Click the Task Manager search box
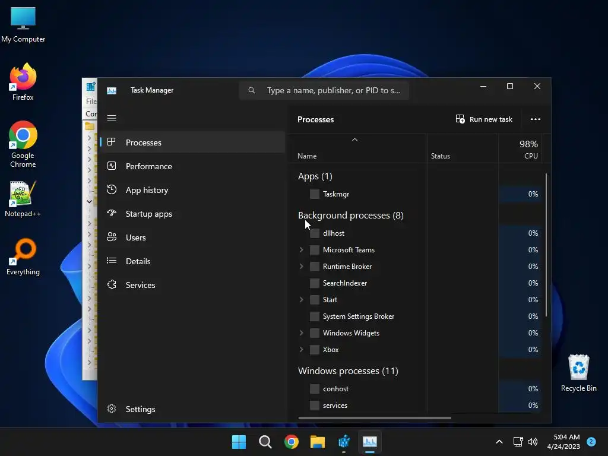The image size is (608, 456). tap(324, 90)
